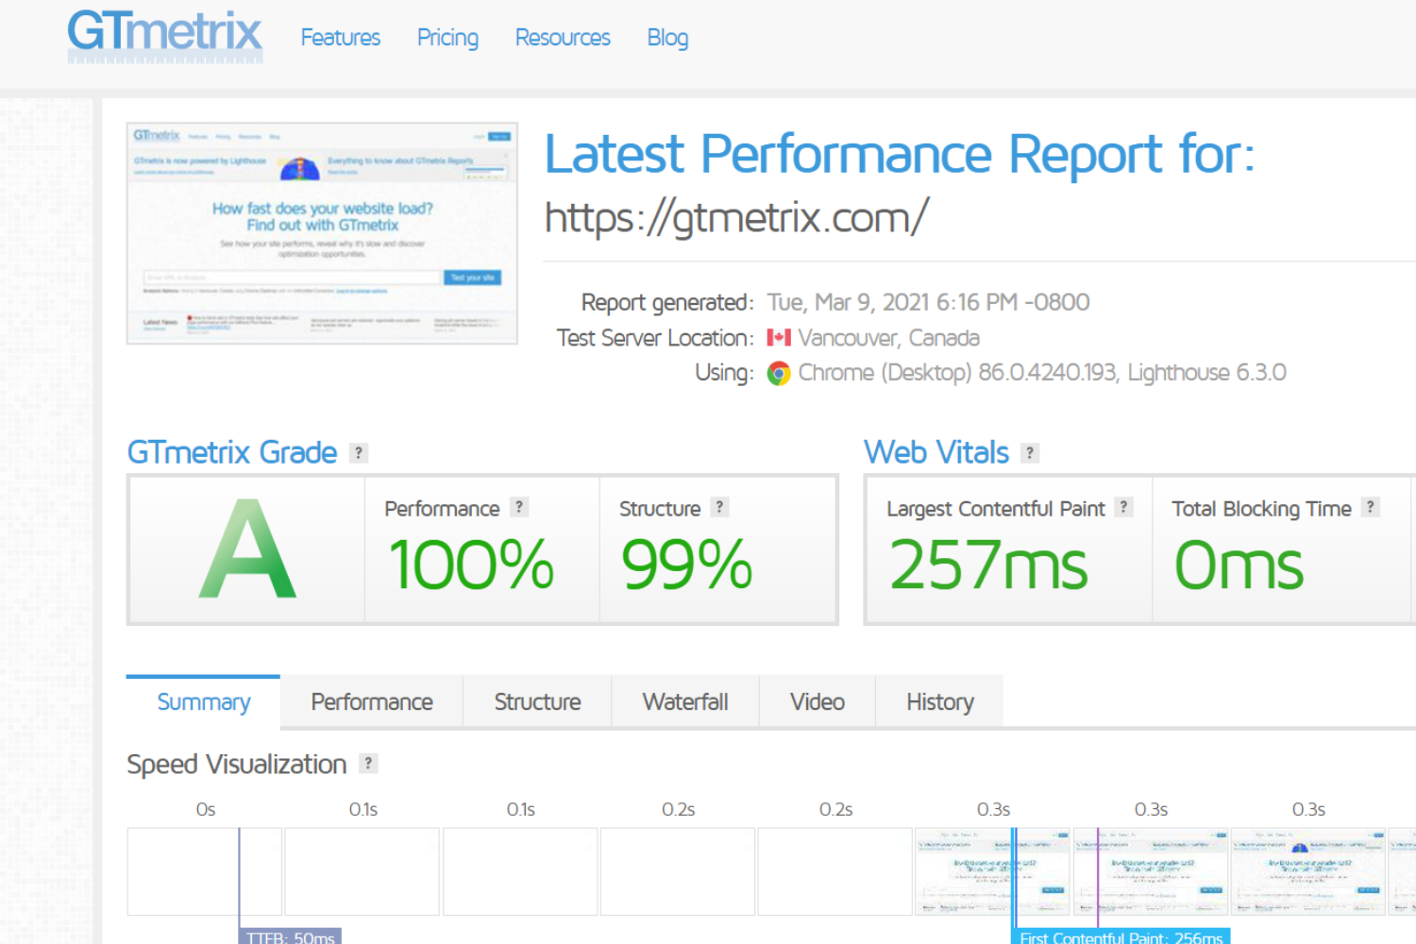This screenshot has width=1416, height=944.
Task: Open the GTmetrix Grade help tooltip
Action: (x=359, y=452)
